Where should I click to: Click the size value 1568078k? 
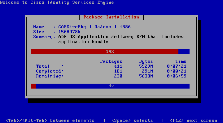click(x=69, y=32)
